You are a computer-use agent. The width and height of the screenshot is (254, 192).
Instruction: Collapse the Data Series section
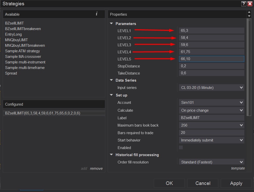point(111,80)
